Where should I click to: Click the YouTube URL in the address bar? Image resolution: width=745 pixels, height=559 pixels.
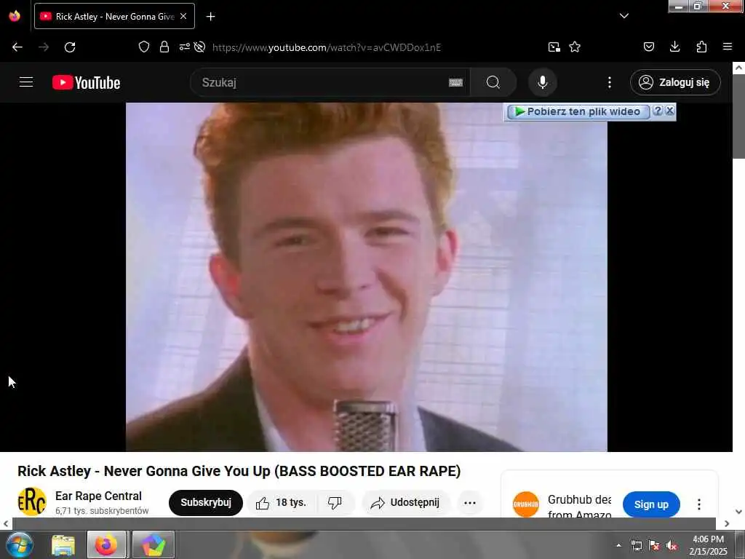point(327,47)
